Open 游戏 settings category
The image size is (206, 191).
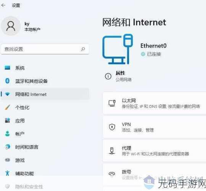[45, 160]
